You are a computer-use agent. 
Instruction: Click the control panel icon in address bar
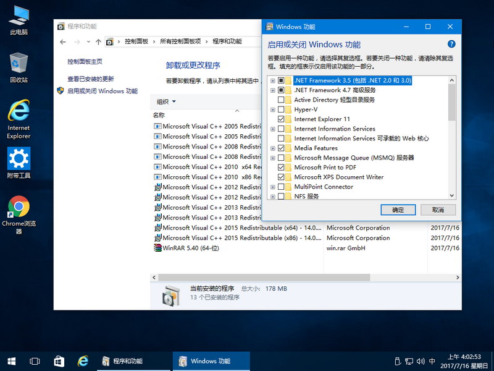click(x=110, y=41)
